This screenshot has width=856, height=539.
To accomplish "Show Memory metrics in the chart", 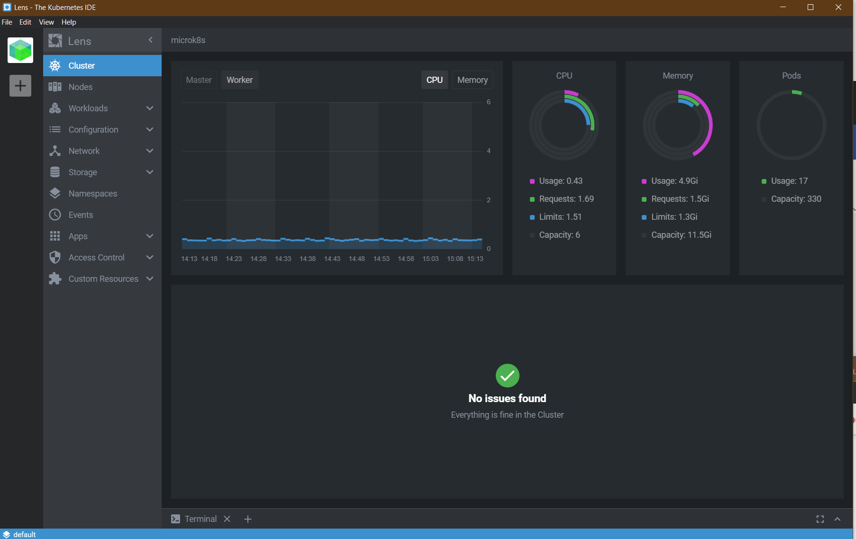I will (472, 80).
